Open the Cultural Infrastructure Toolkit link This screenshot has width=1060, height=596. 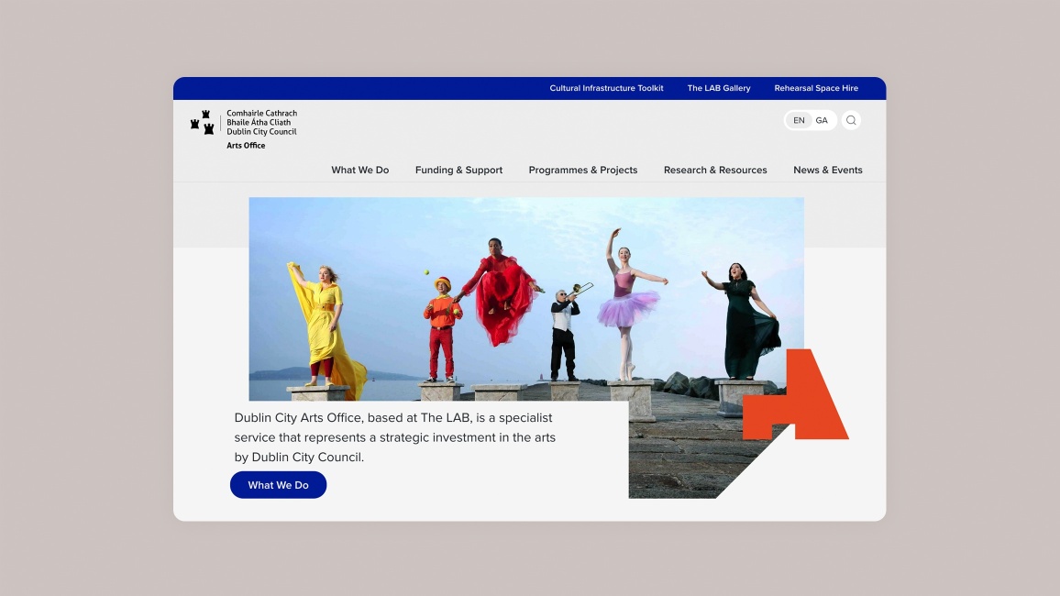point(605,88)
